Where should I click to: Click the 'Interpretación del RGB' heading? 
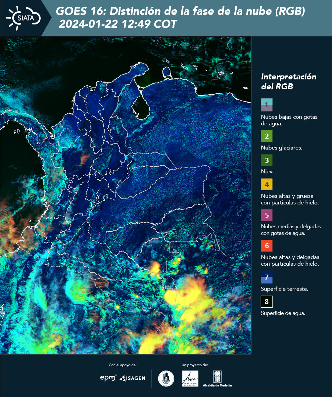point(289,82)
